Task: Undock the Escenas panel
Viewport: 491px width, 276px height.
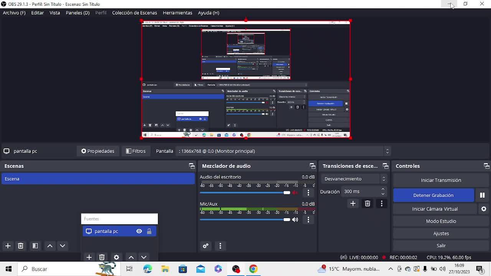Action: point(192,166)
